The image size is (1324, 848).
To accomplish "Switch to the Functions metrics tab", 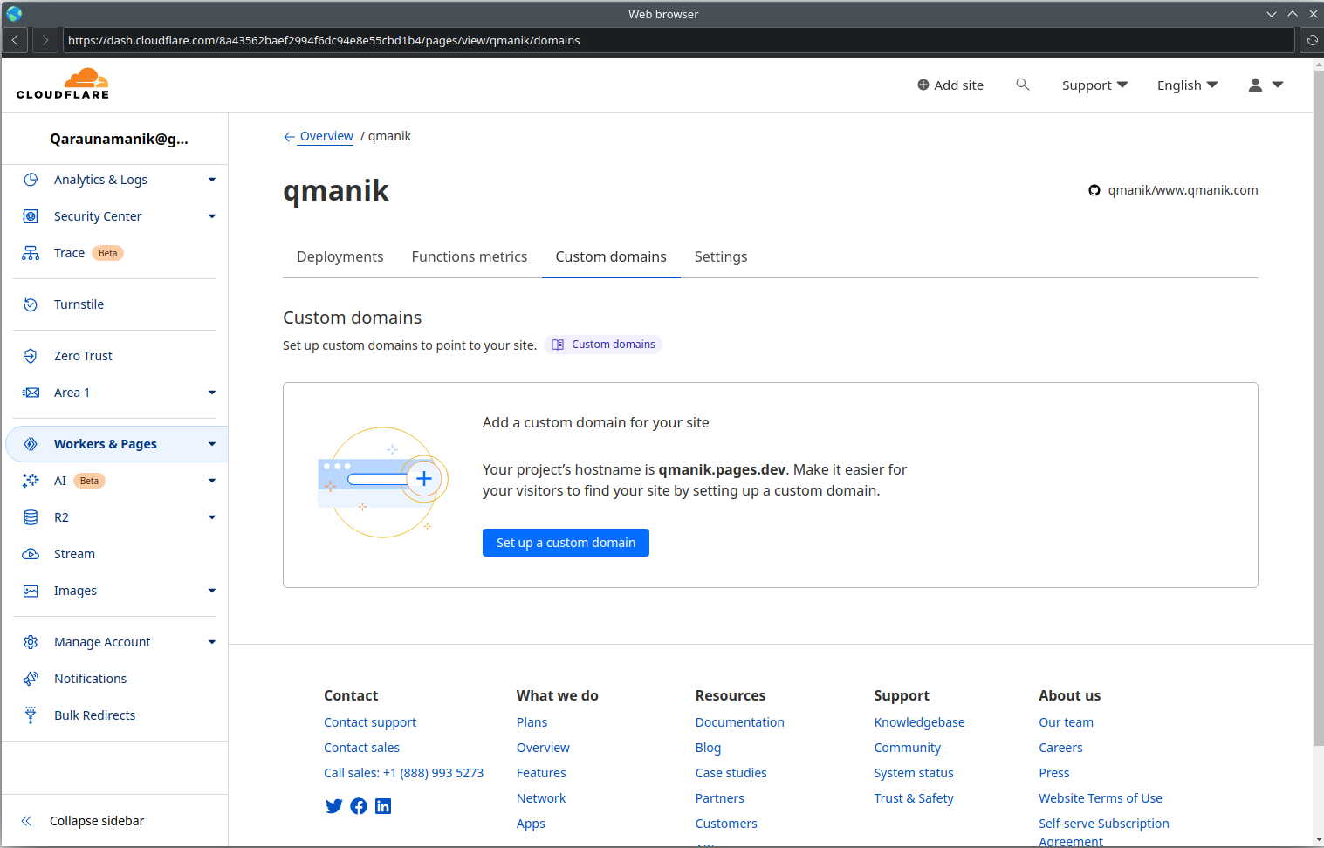I will coord(469,256).
